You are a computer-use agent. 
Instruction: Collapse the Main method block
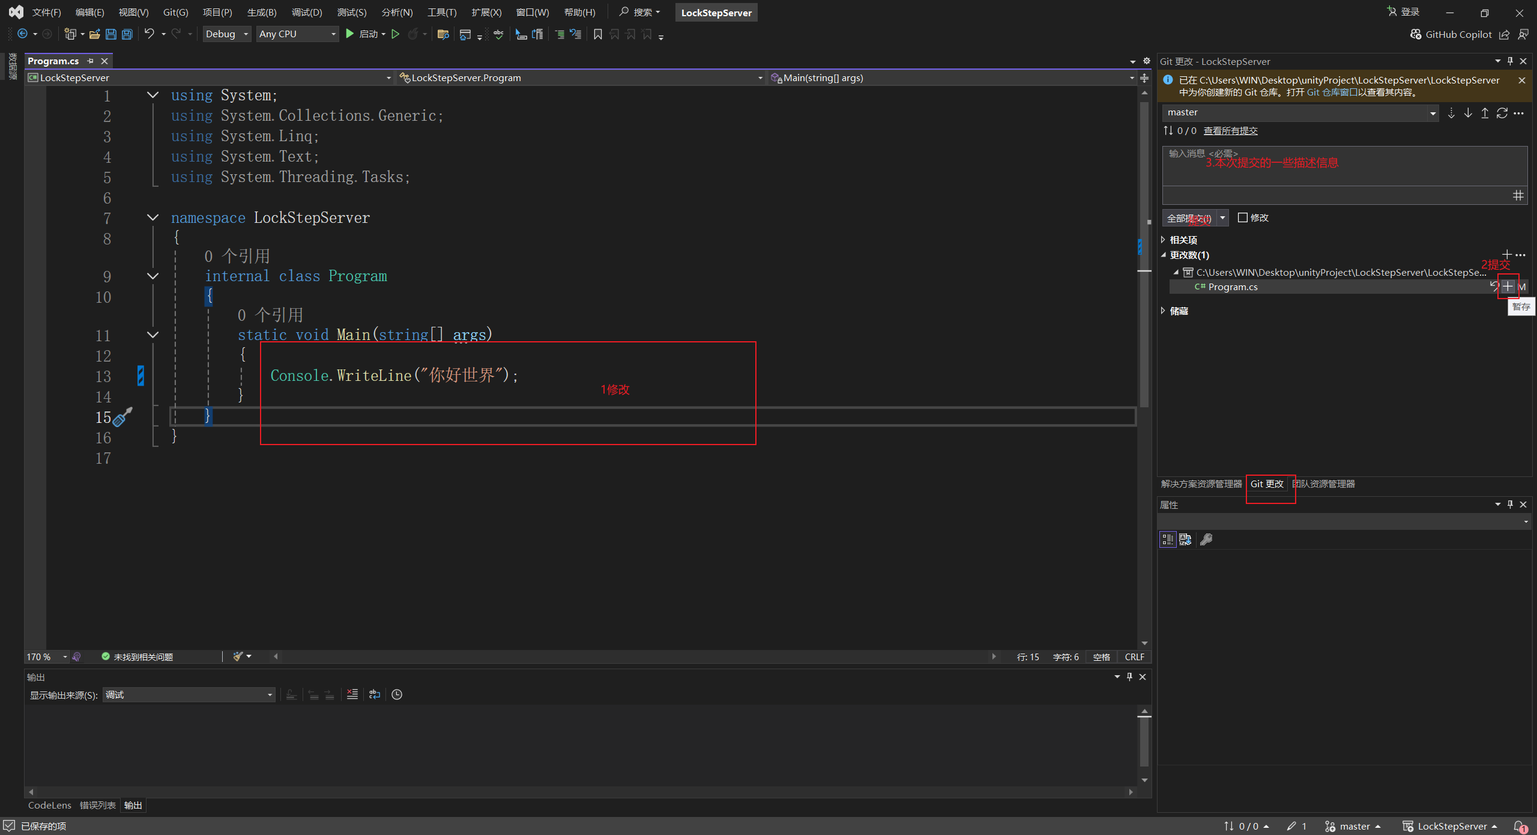(x=153, y=335)
